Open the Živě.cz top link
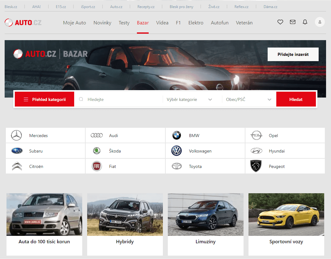The image size is (331, 259). point(214,7)
